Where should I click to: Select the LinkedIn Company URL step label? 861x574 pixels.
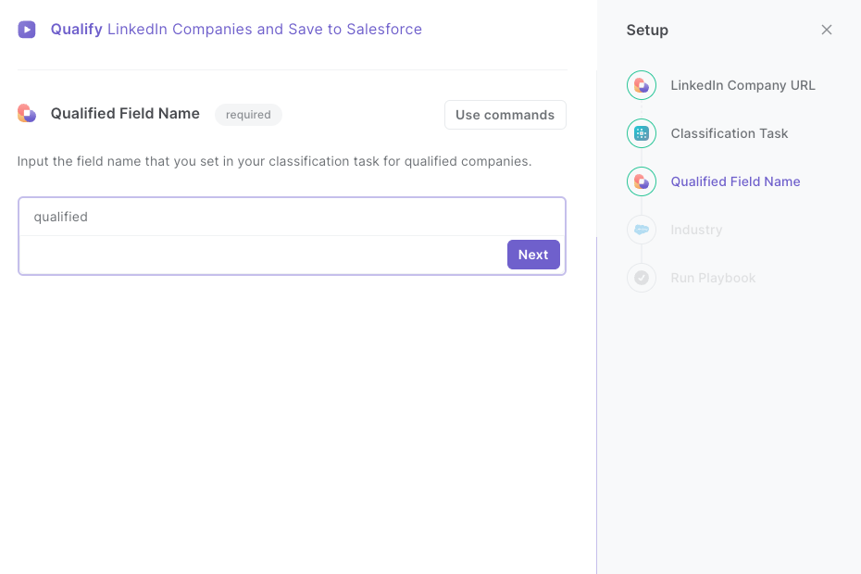pos(742,85)
